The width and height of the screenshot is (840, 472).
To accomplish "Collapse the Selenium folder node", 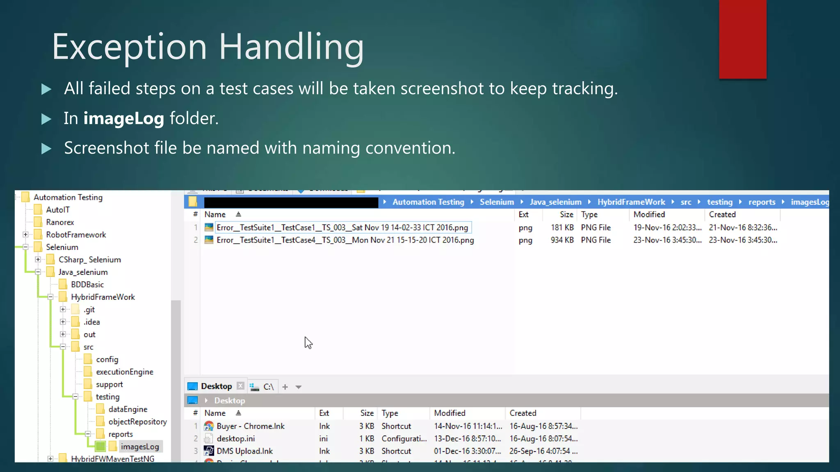I will point(25,247).
